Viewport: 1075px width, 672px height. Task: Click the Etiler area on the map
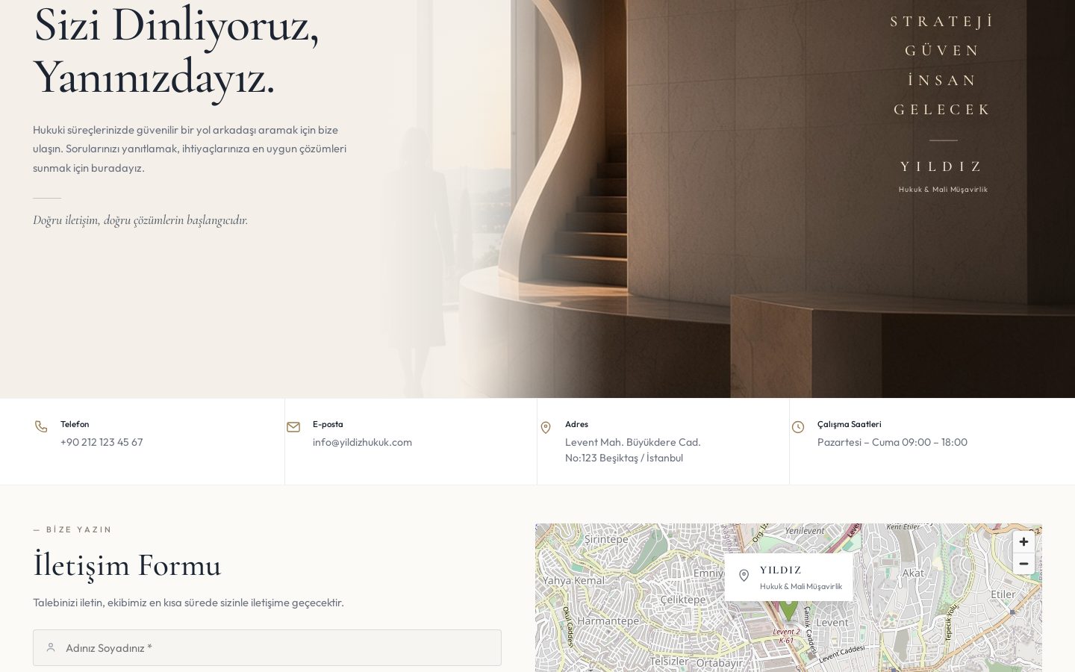tap(1003, 594)
